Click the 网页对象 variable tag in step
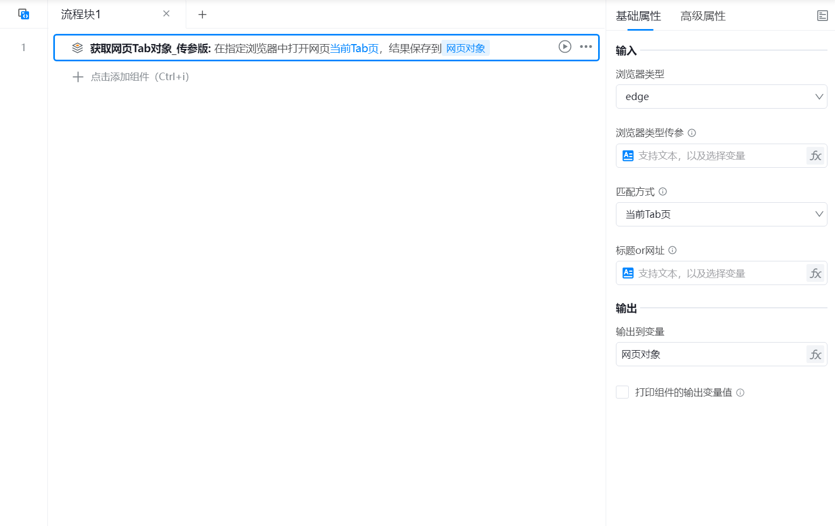The height and width of the screenshot is (526, 835). coord(466,48)
